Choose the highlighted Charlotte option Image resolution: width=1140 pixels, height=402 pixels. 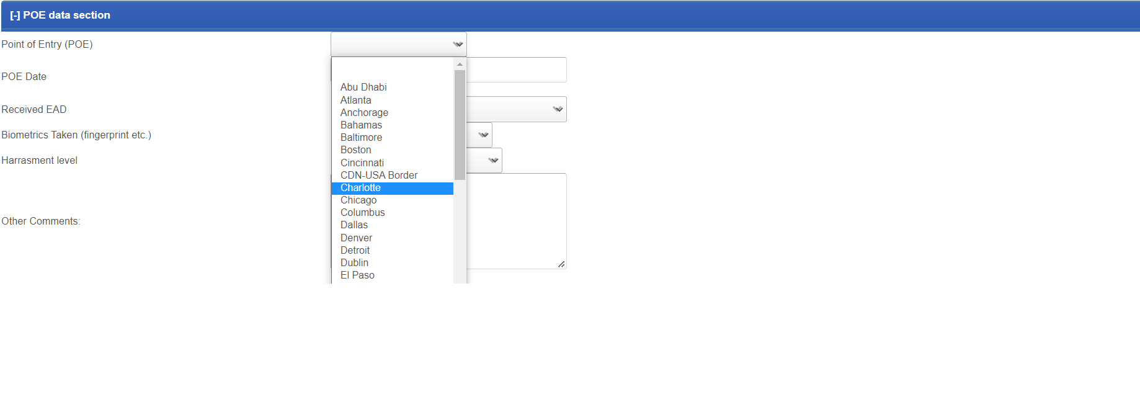[393, 187]
